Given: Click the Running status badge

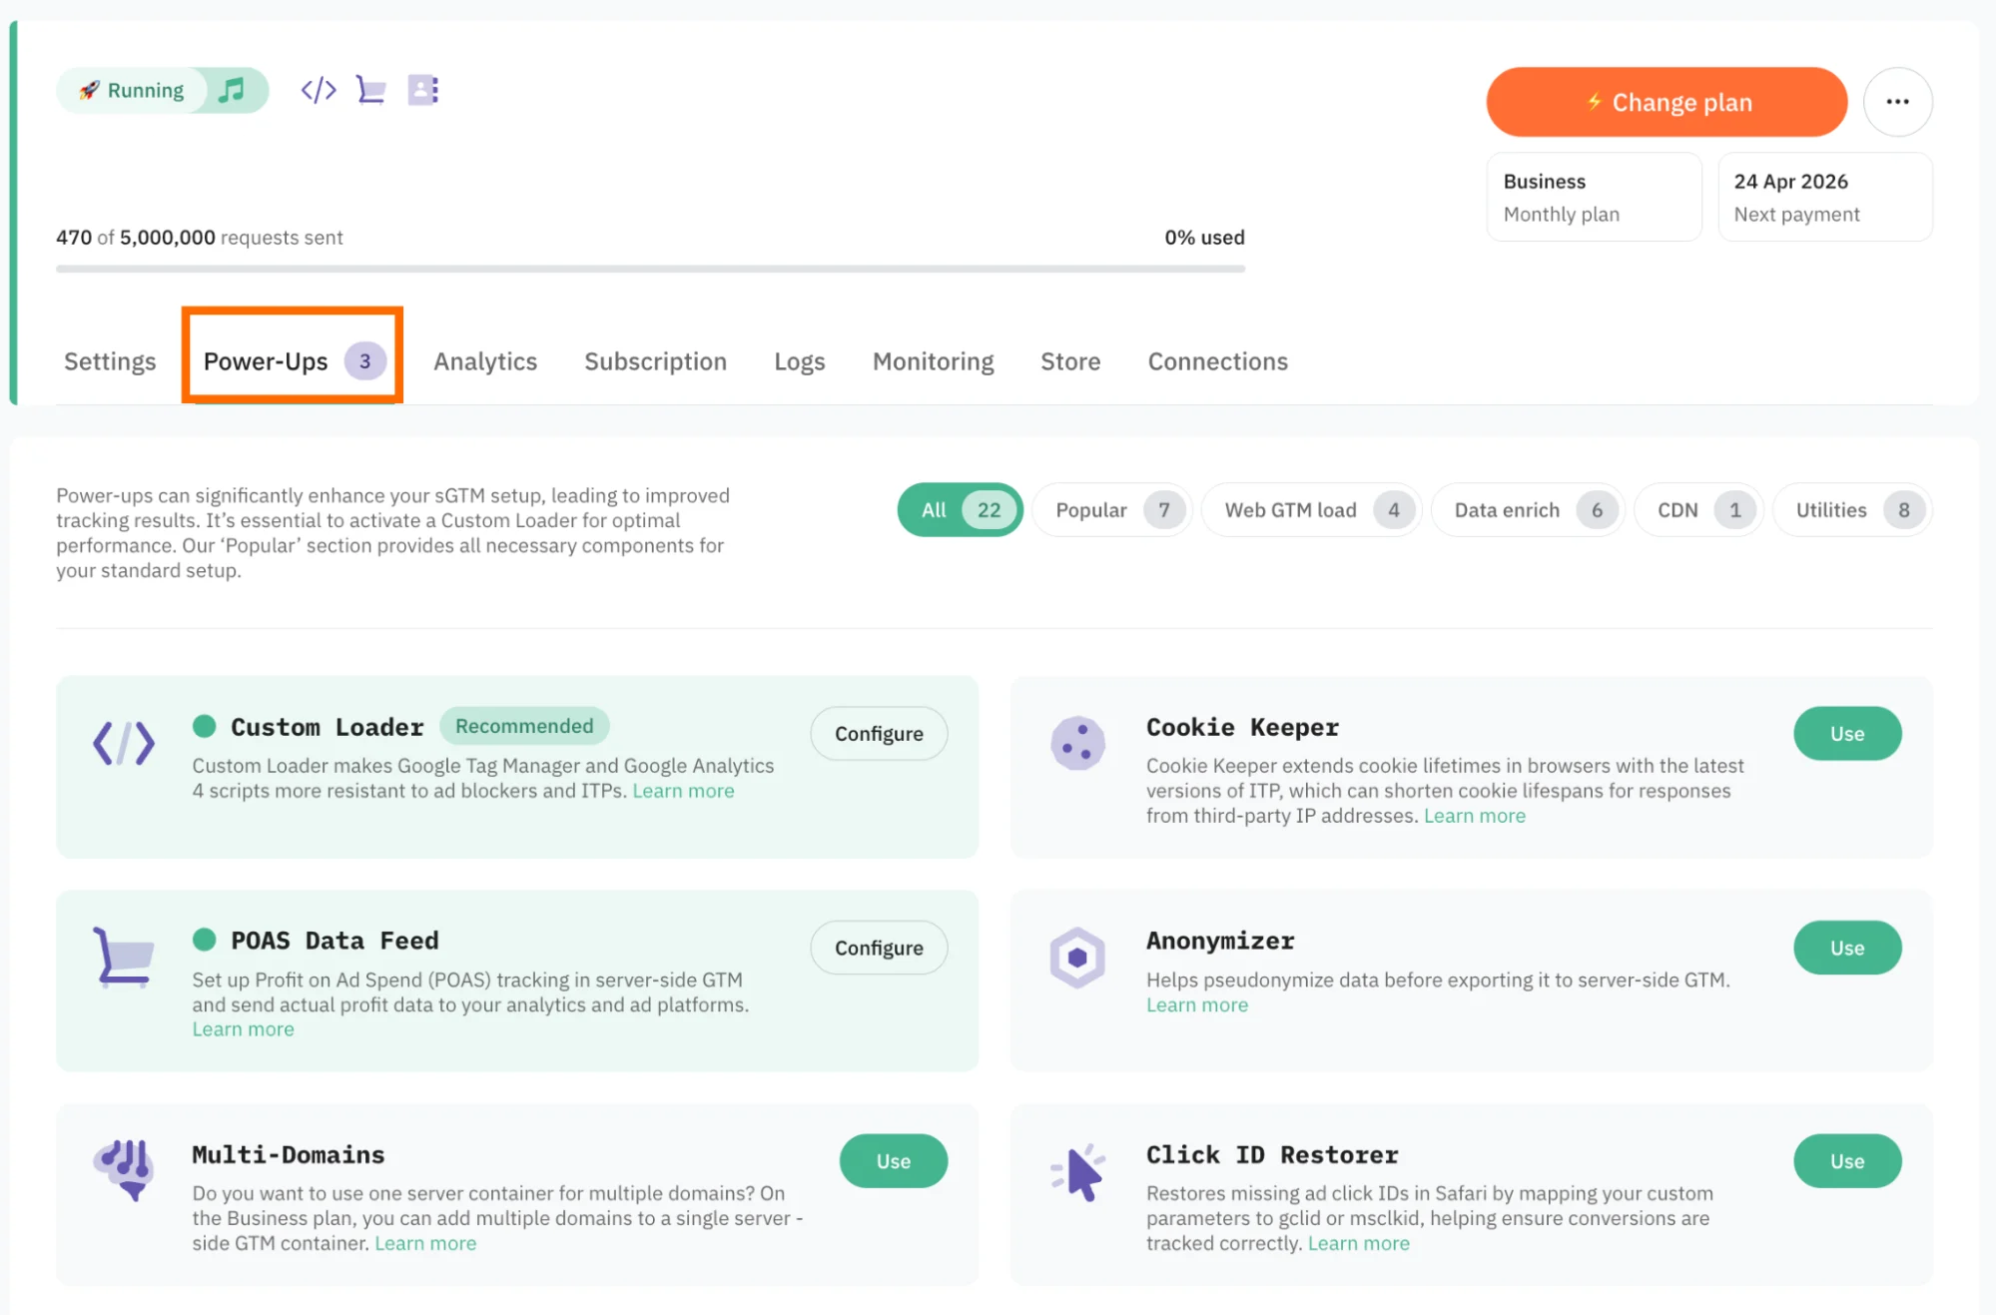Looking at the screenshot, I should pos(133,90).
